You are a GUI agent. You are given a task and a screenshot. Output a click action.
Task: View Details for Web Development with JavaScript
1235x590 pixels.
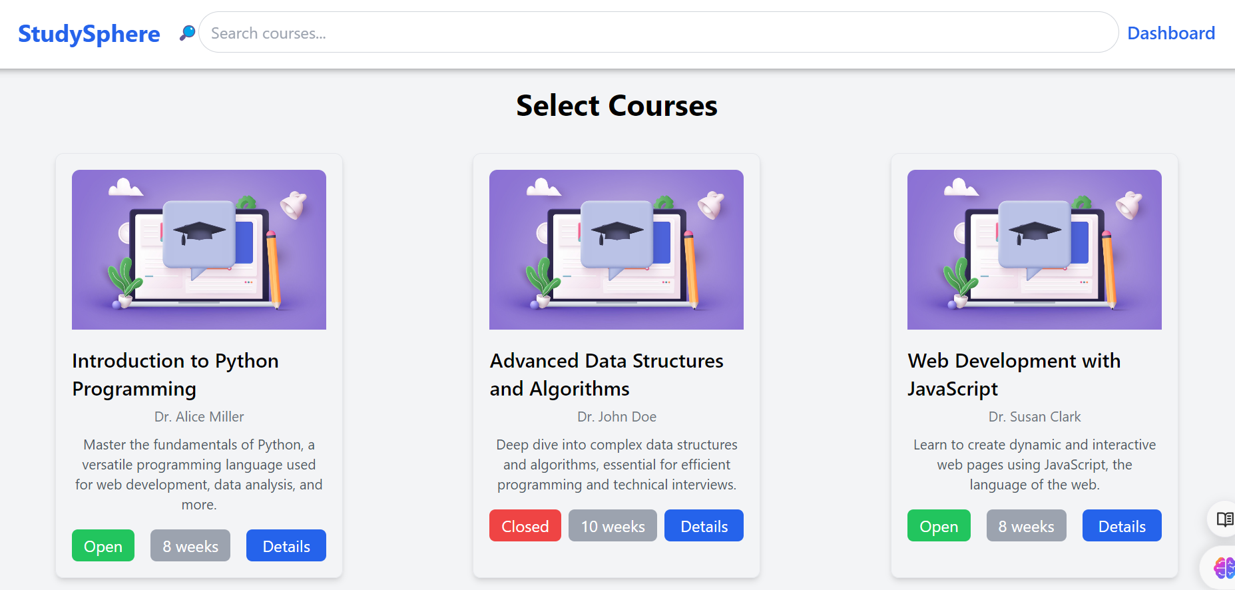click(1121, 526)
